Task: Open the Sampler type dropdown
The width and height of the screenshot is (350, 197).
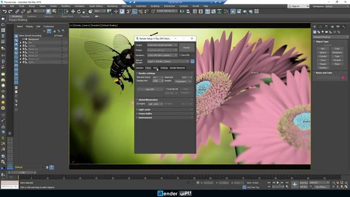Action: (x=183, y=82)
